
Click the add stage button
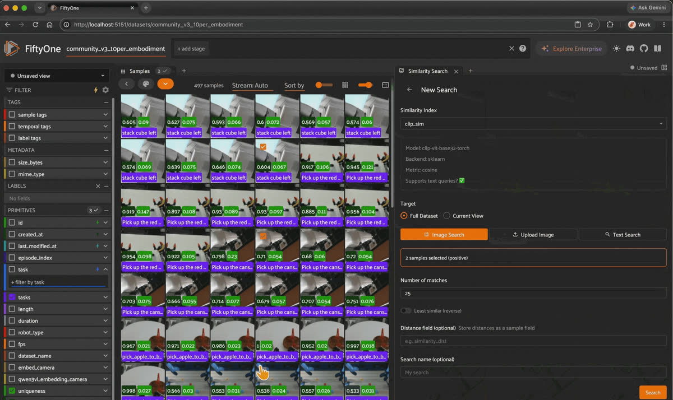point(191,49)
